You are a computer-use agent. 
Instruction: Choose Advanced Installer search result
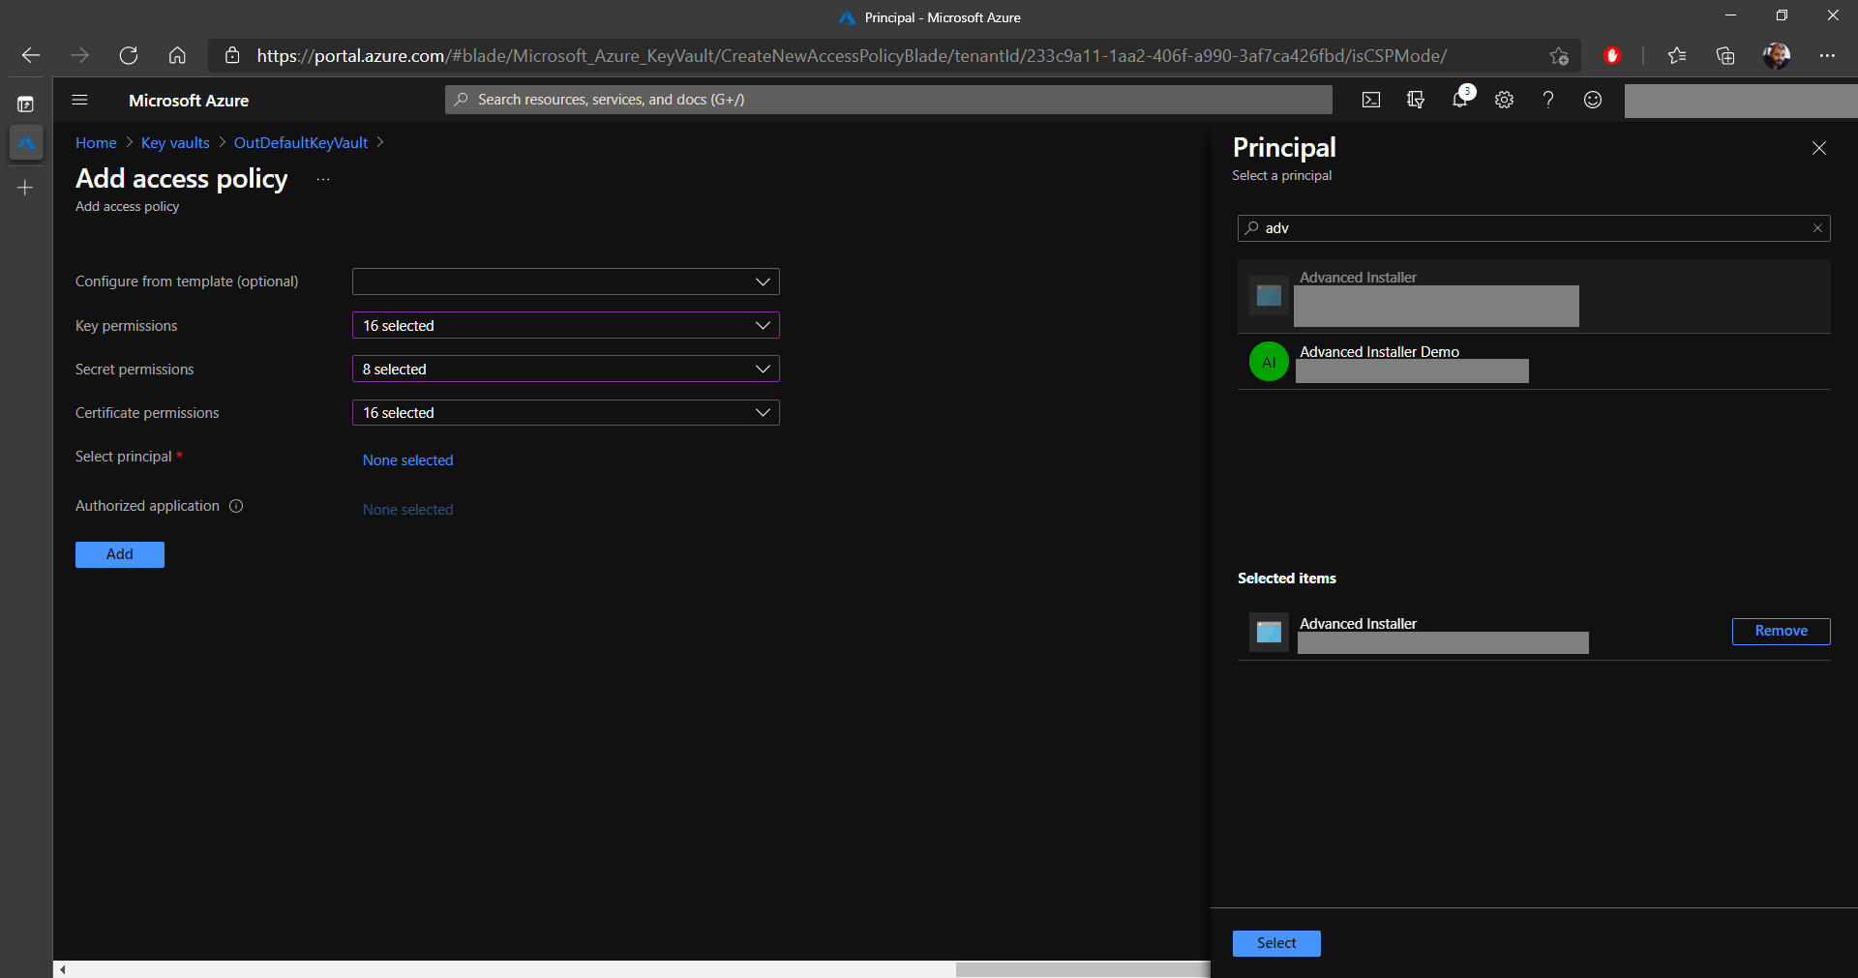click(1534, 296)
